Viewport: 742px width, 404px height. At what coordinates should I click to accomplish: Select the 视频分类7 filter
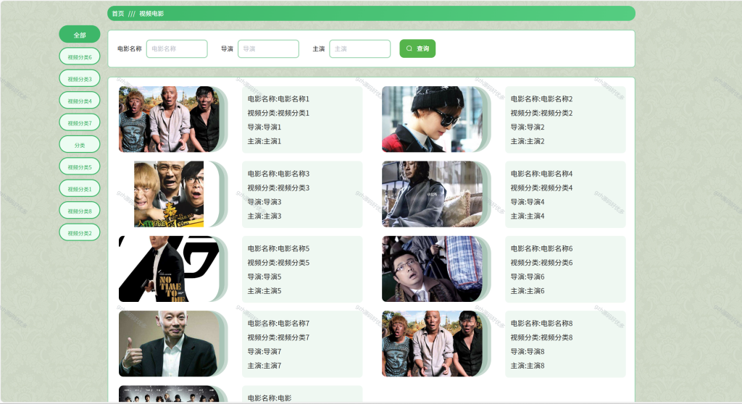80,122
